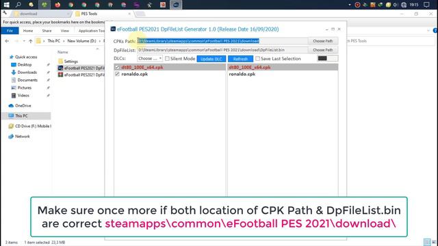438x246 pixels.
Task: Open taskbar search magnifier
Action: click(x=18, y=5)
